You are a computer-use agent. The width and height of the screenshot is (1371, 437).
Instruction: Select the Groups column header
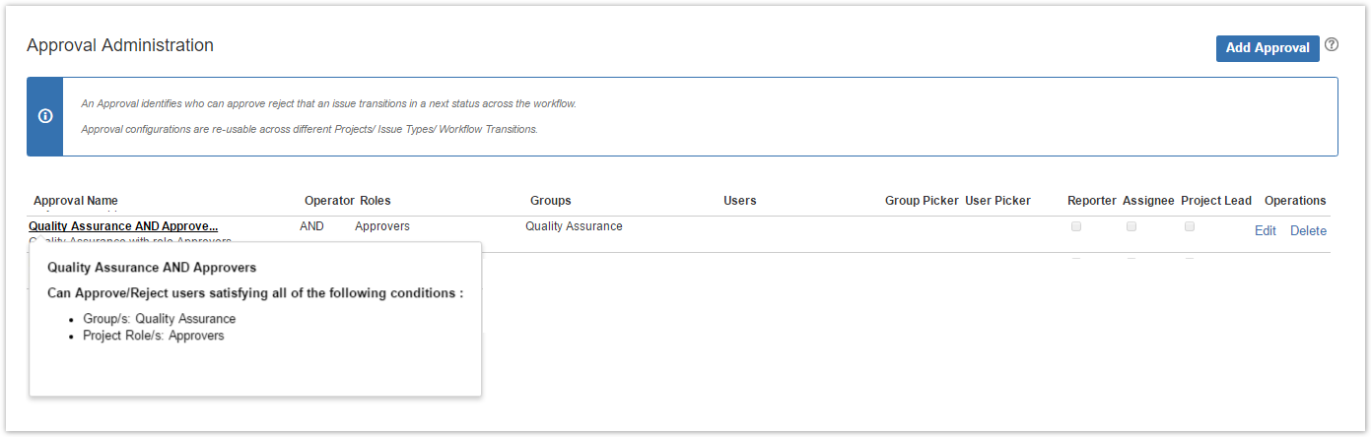tap(550, 201)
